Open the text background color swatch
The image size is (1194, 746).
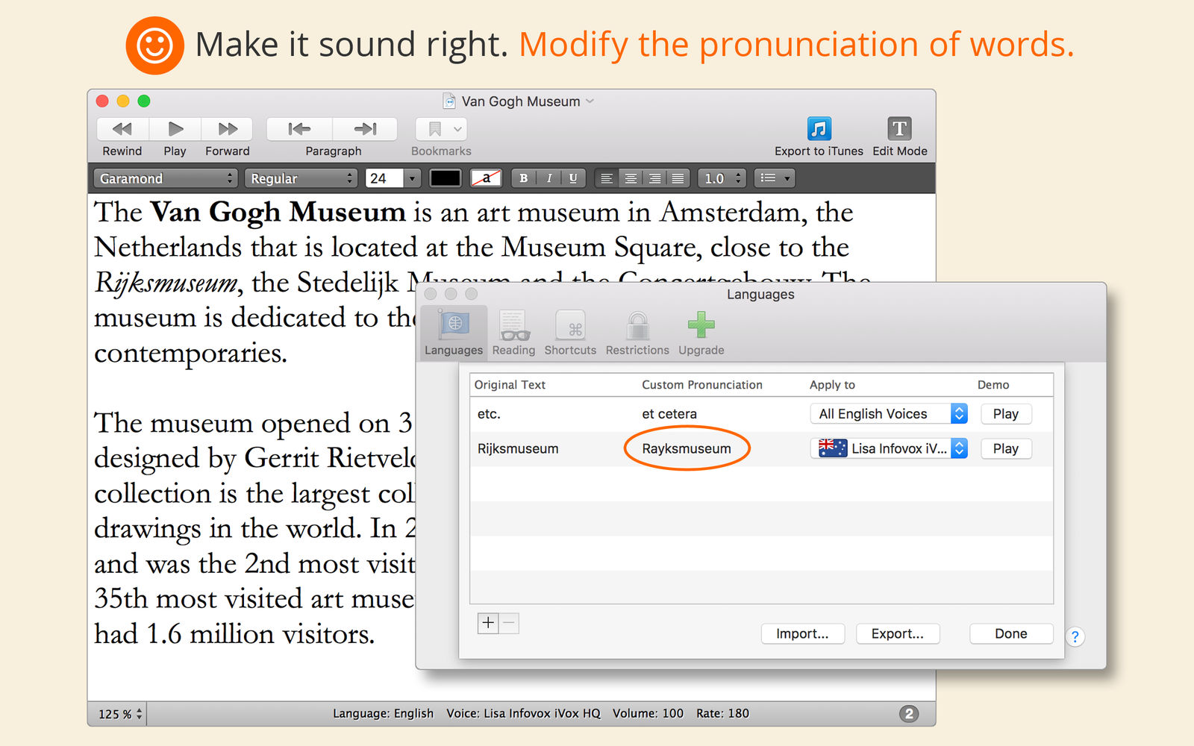click(486, 178)
